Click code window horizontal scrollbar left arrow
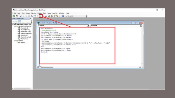Image resolution: width=175 pixels, height=98 pixels. tap(42, 67)
